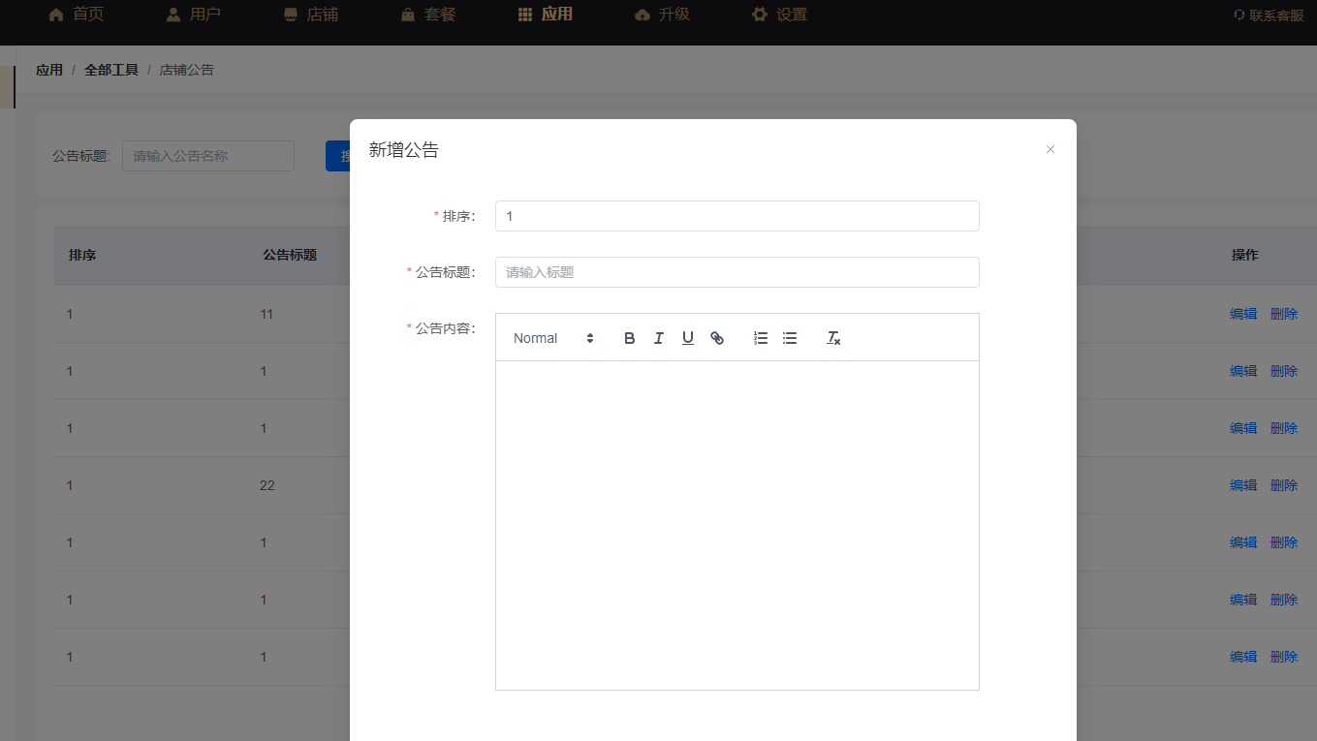
Task: Click the 公告标题 cell showing 22
Action: (267, 485)
